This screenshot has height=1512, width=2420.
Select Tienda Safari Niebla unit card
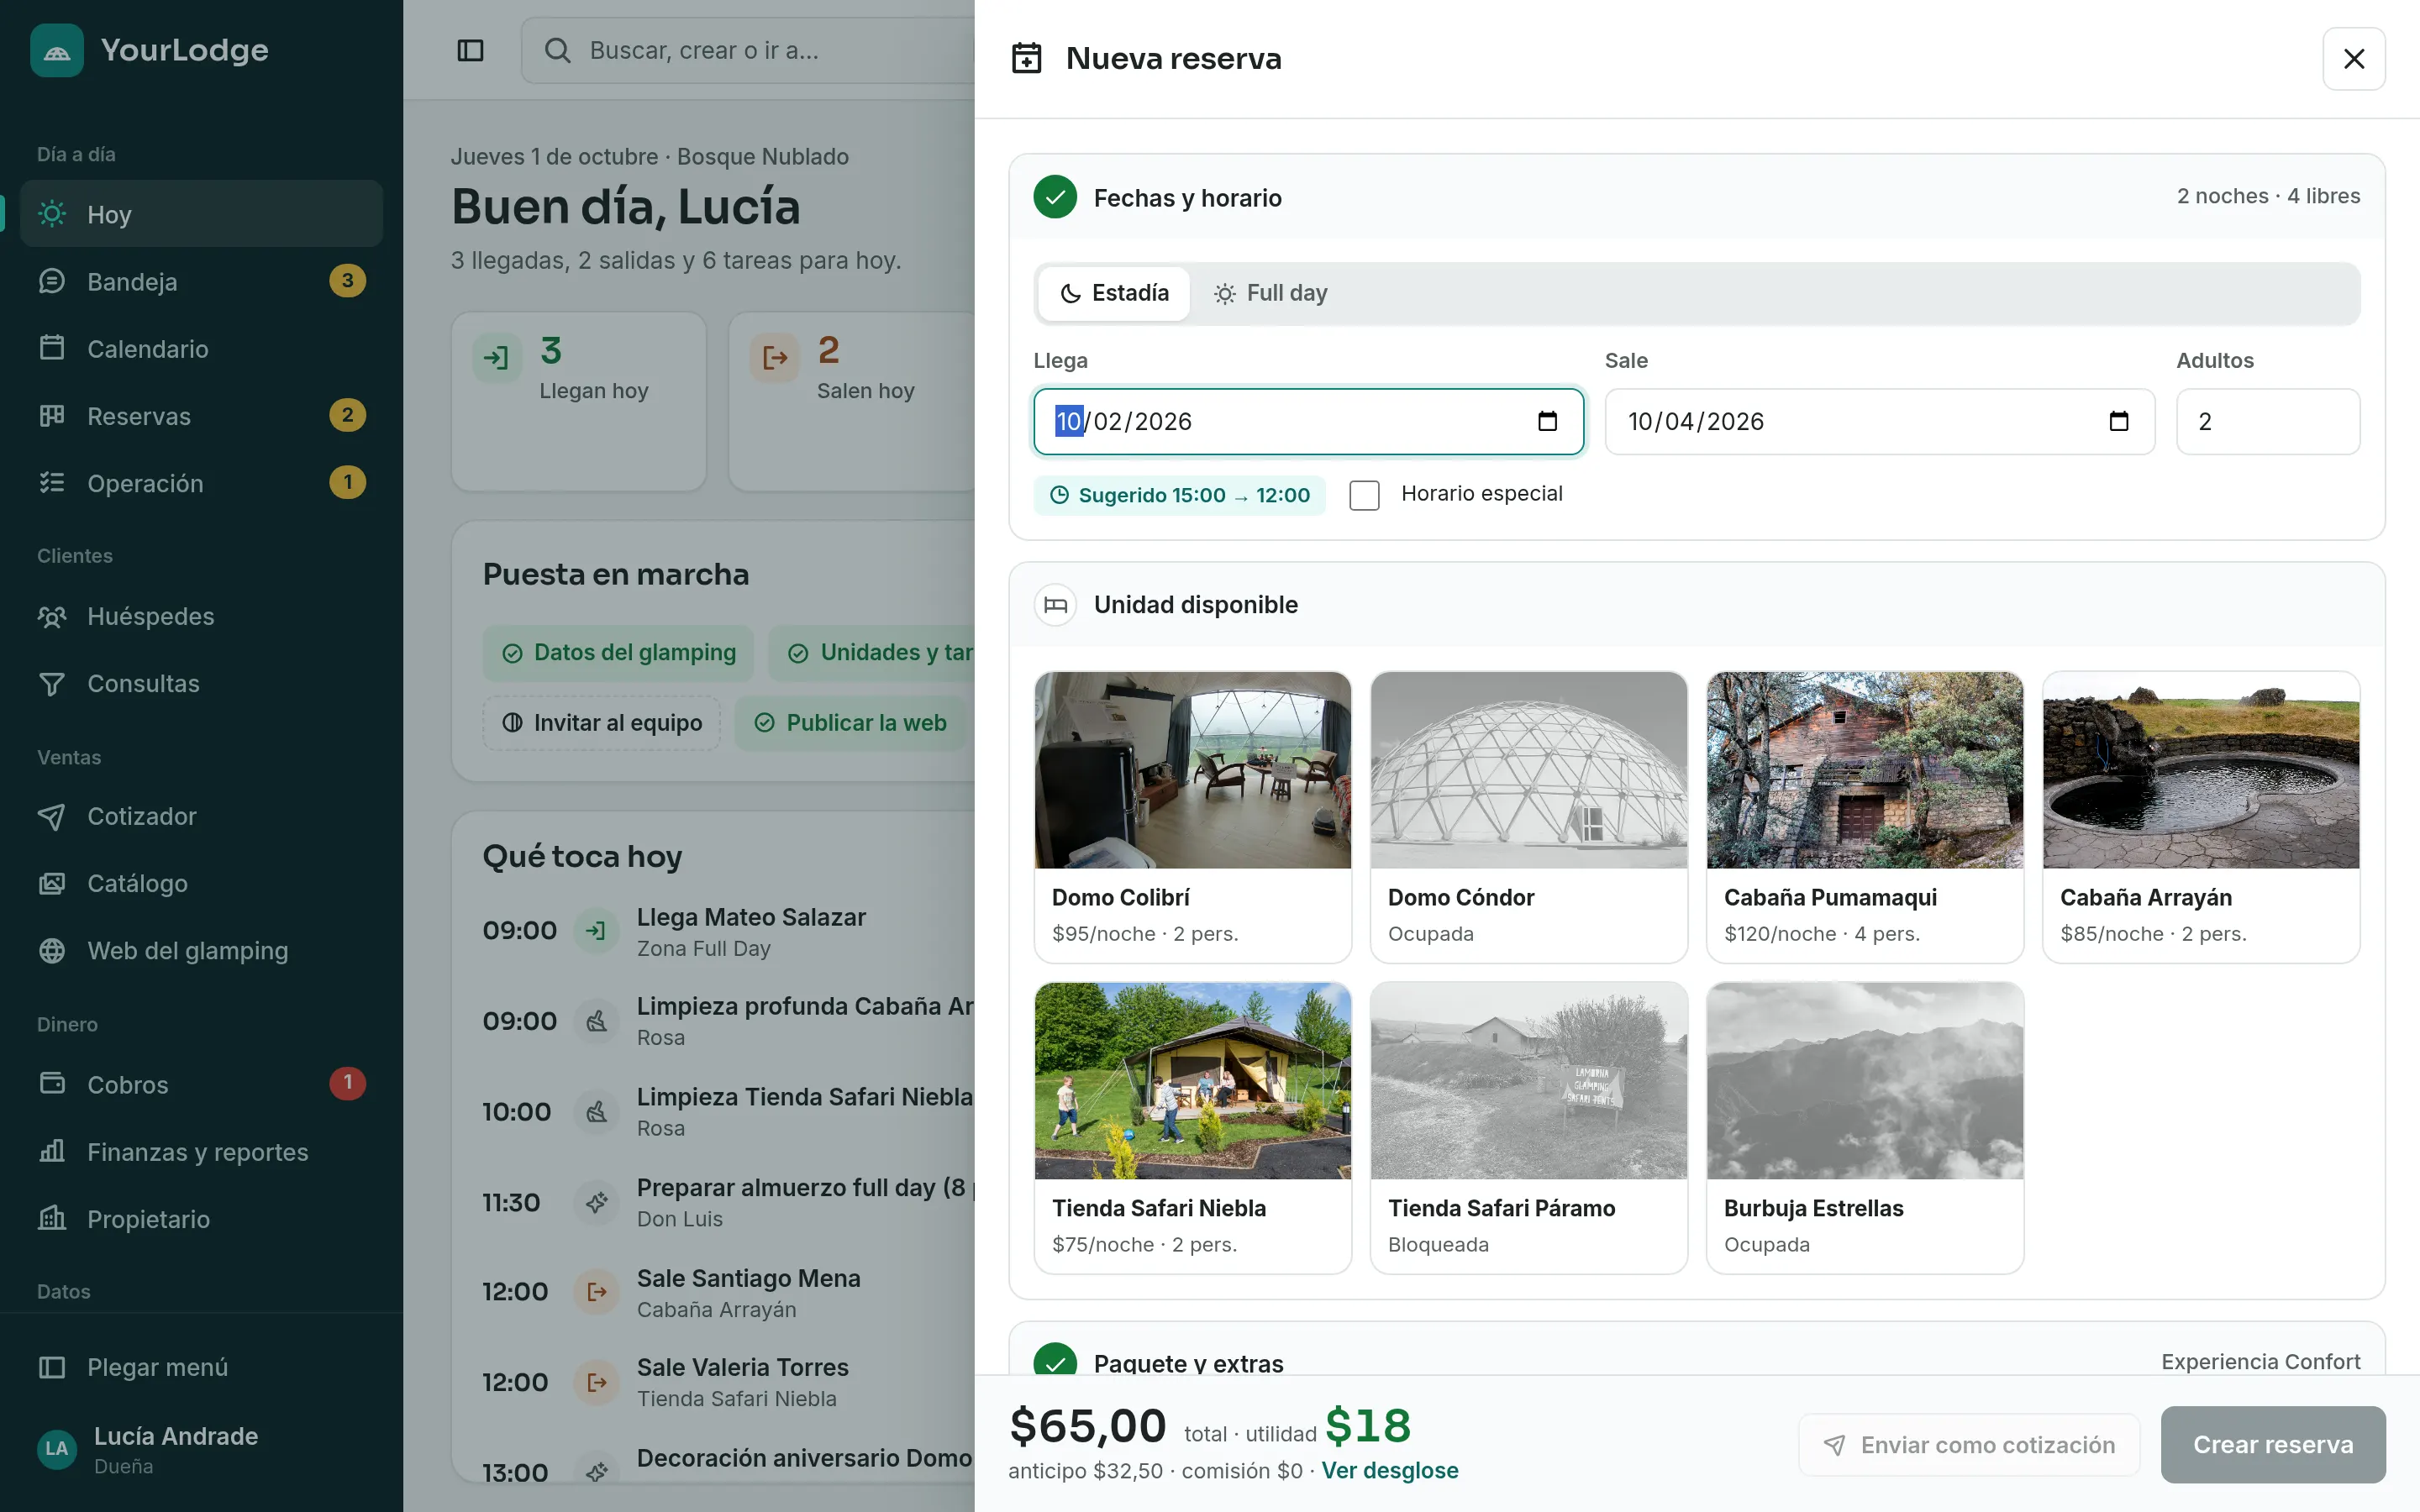tap(1192, 1128)
